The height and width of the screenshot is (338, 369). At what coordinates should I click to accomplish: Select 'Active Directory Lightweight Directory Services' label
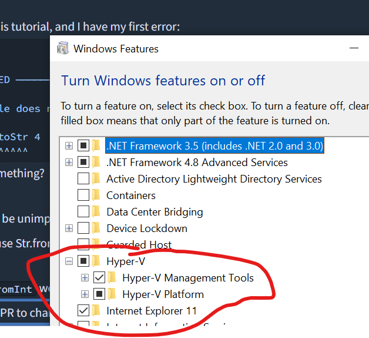point(214,179)
